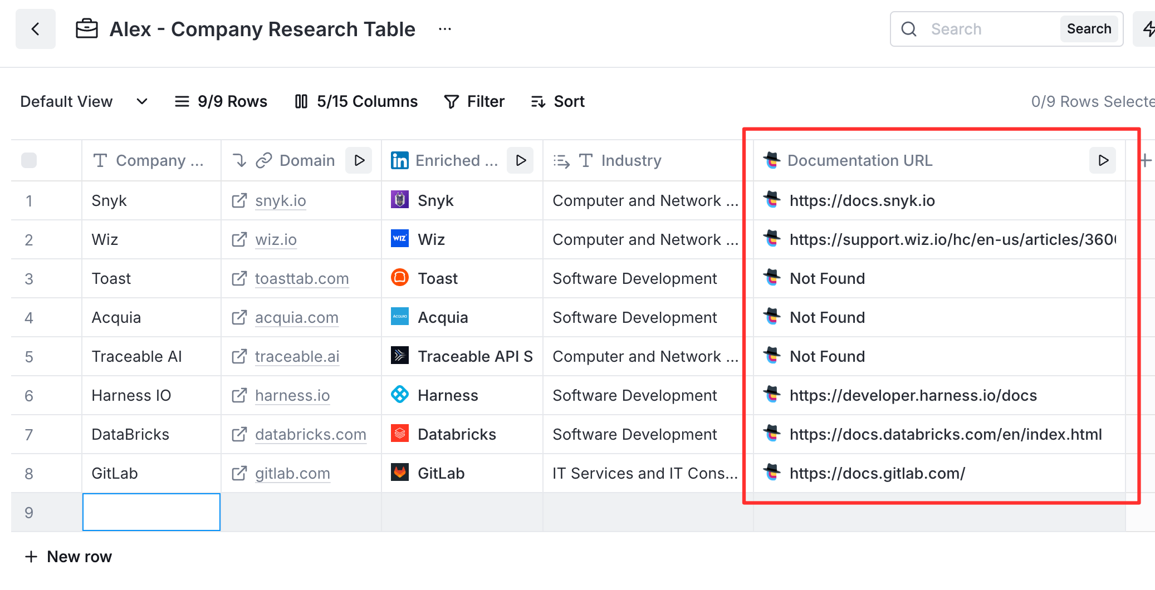The image size is (1155, 590).
Task: Select the Acquia company name cell
Action: point(151,317)
